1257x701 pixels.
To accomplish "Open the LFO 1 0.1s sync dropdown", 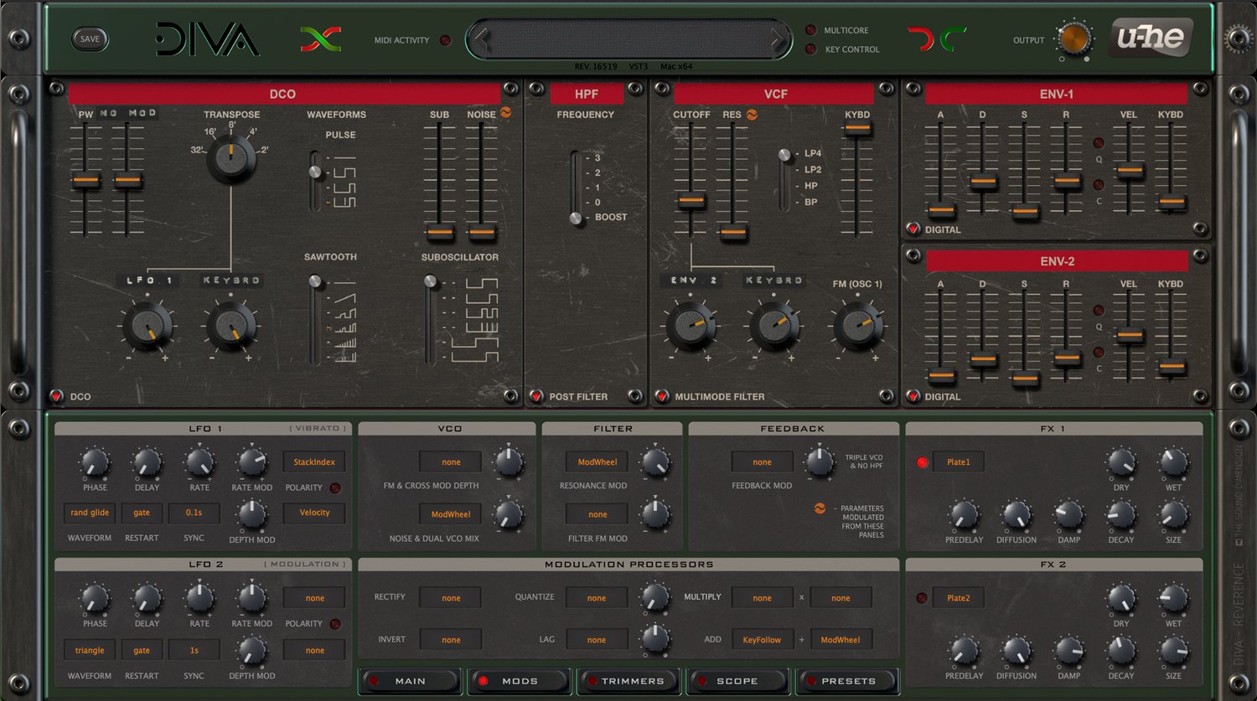I will (194, 513).
